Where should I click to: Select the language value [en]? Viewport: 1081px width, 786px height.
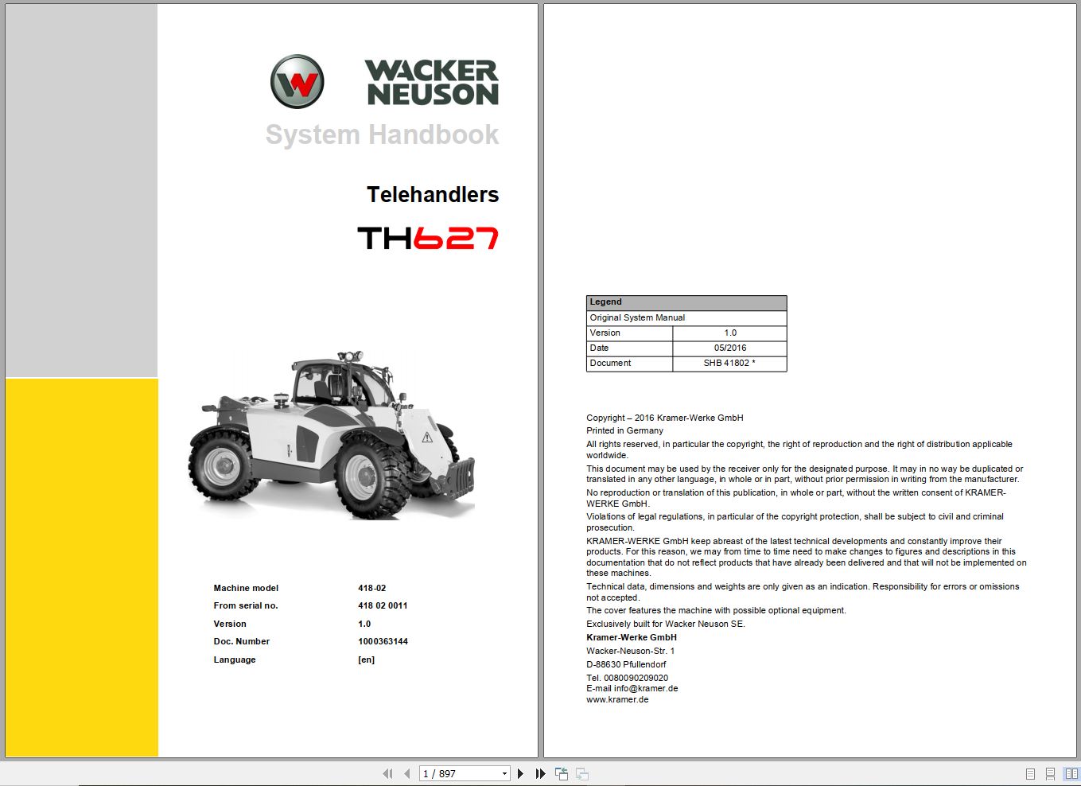coord(366,660)
